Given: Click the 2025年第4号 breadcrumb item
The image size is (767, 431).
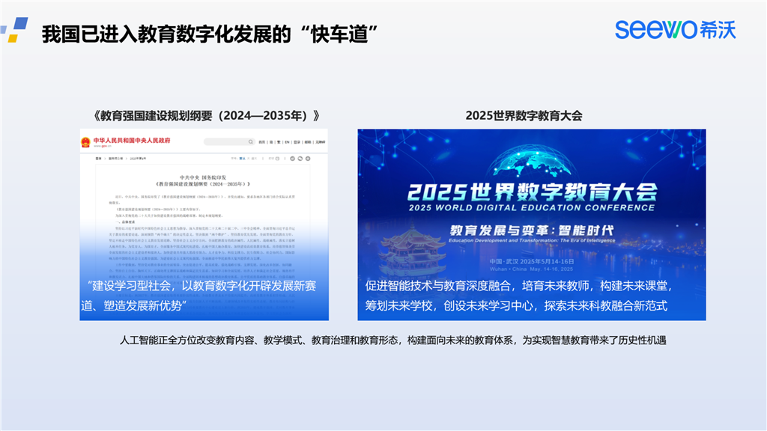Looking at the screenshot, I should pyautogui.click(x=138, y=159).
